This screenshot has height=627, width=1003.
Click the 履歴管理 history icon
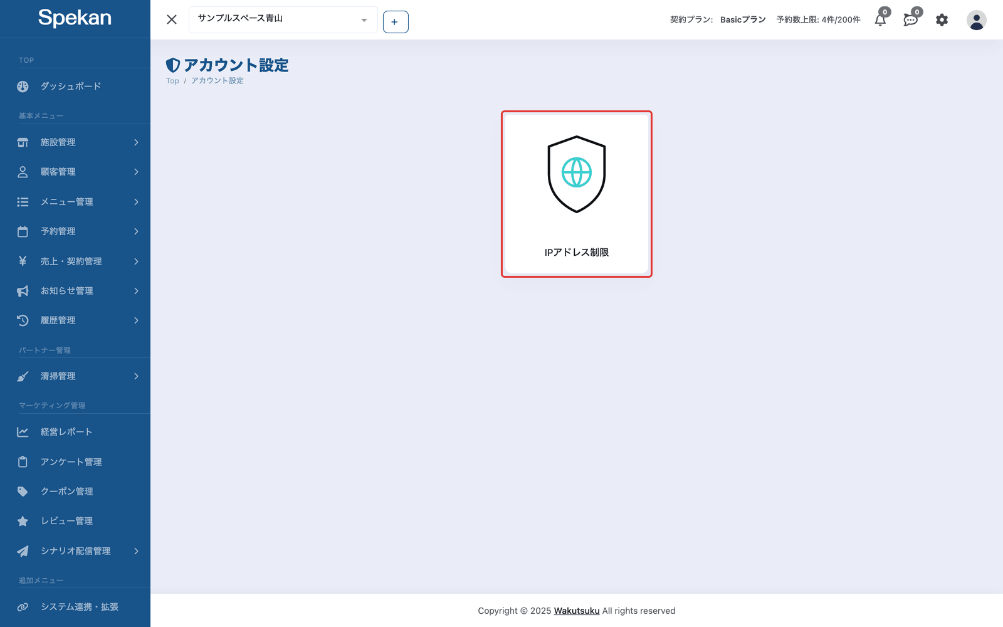[23, 320]
